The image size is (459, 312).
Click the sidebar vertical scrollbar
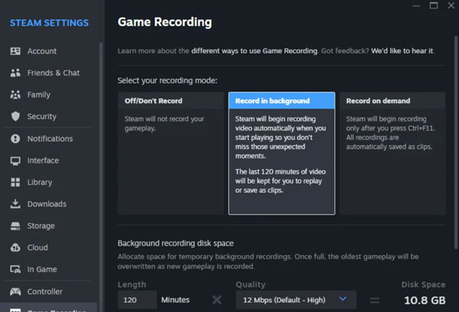(x=101, y=176)
